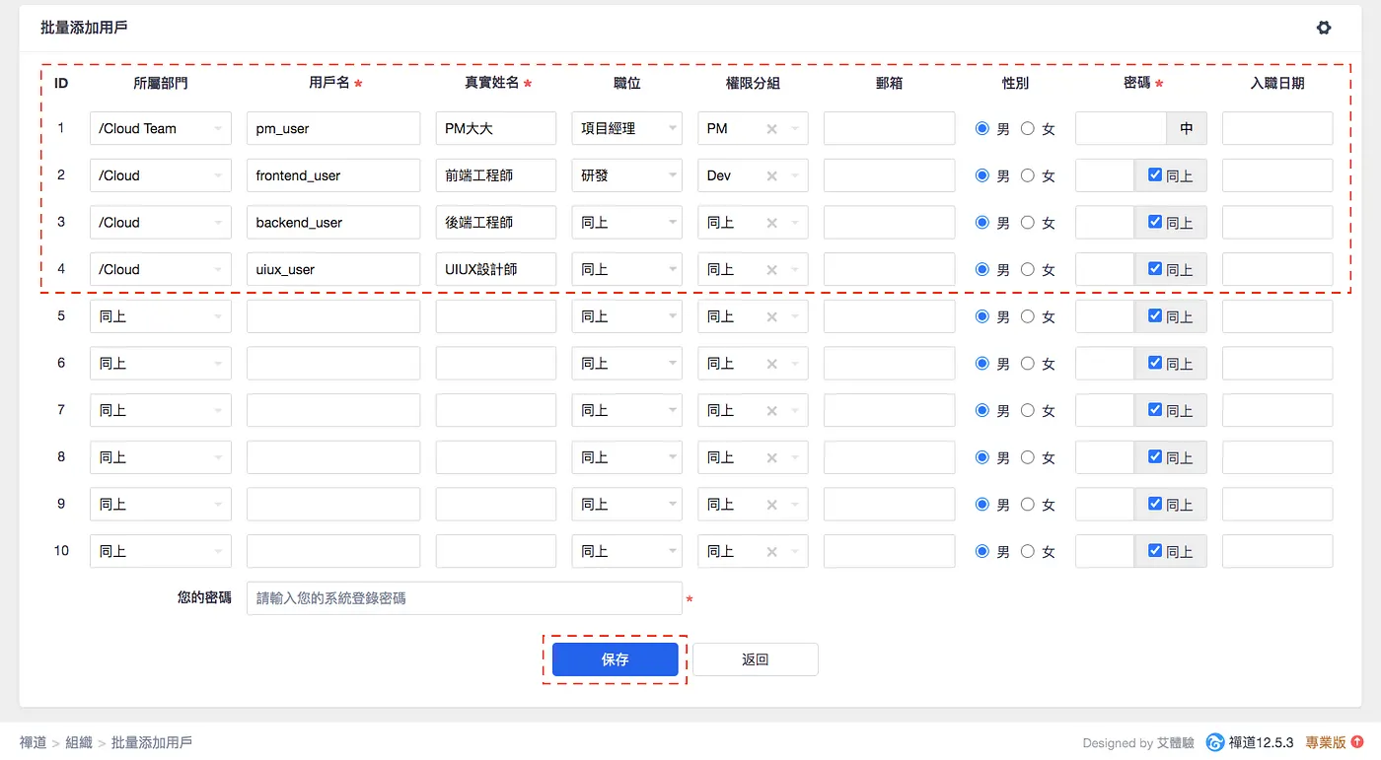Click the 禪道 logo icon in footer
Screen dimensions: 1381x760
[1215, 742]
